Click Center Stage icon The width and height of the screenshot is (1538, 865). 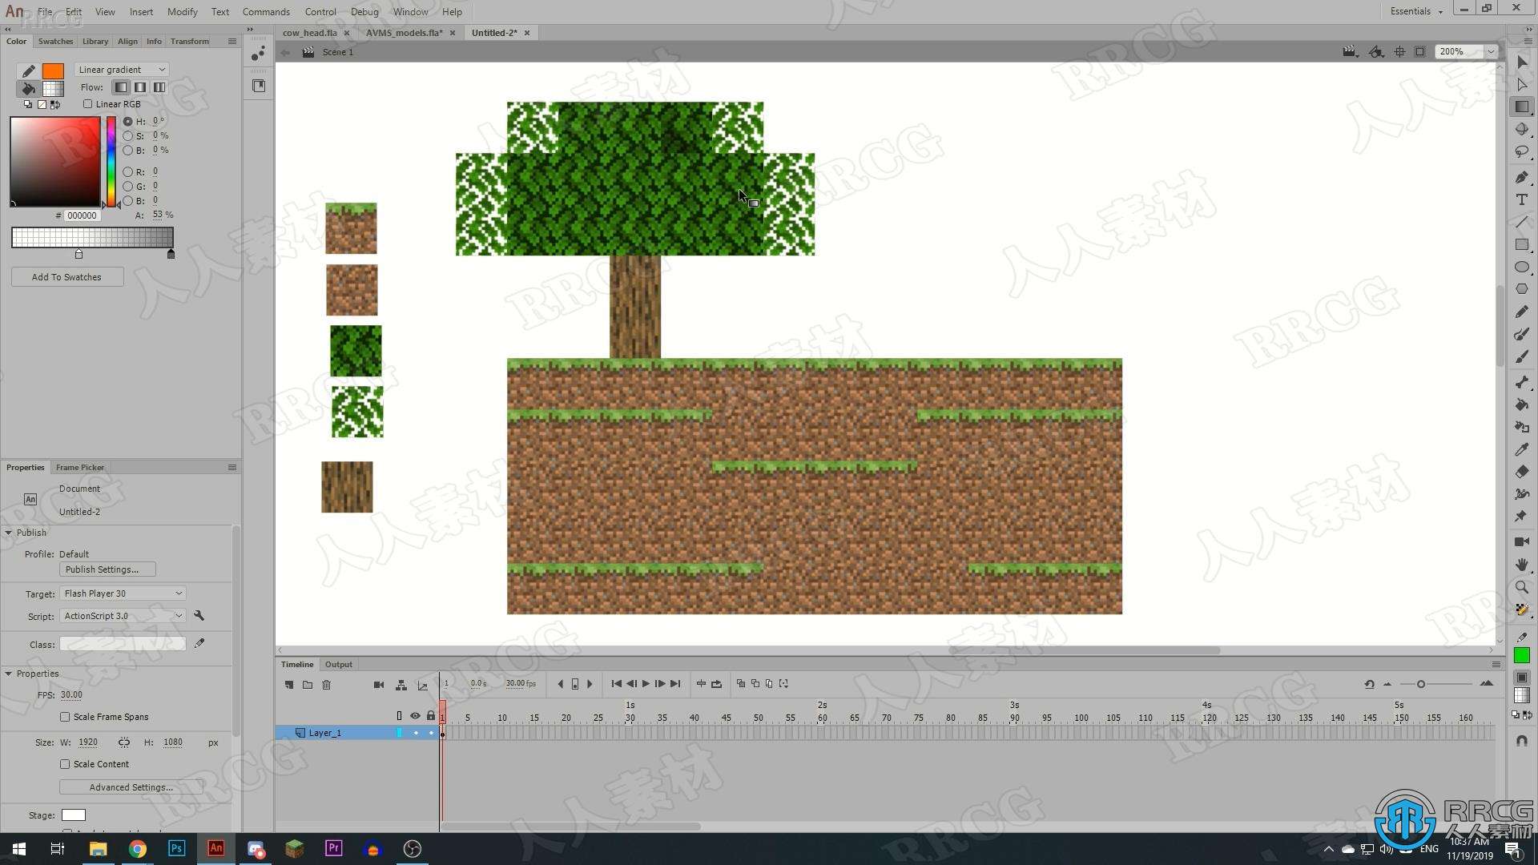point(1399,52)
